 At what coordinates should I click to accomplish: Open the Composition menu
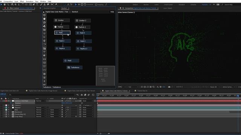(x=8, y=1)
